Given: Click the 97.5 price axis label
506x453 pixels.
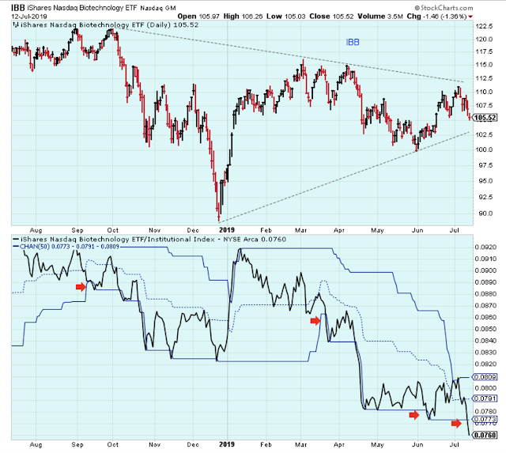Looking at the screenshot, I should click(x=485, y=165).
